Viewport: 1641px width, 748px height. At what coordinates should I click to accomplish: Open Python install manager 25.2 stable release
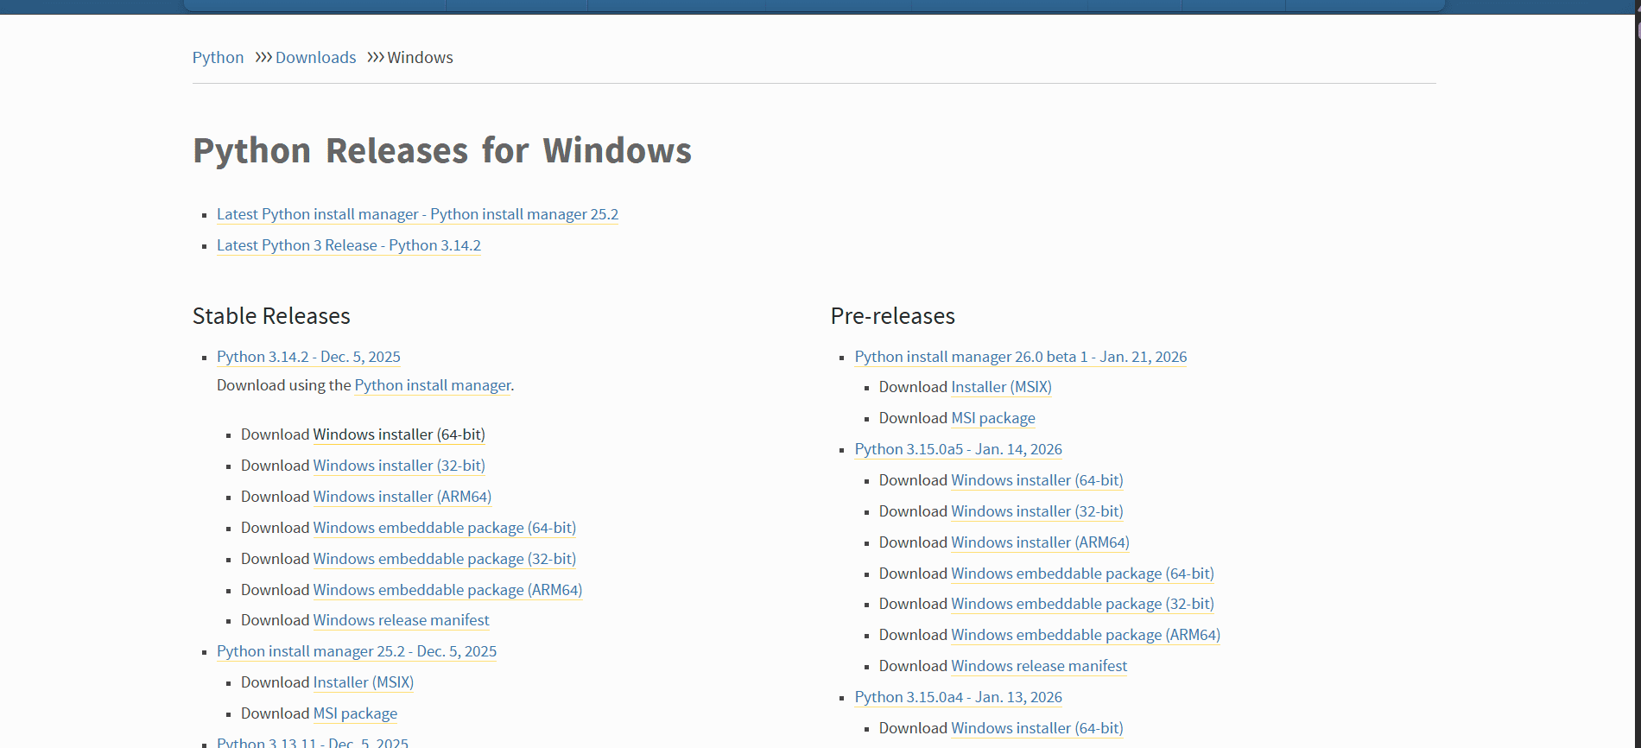pyautogui.click(x=357, y=651)
